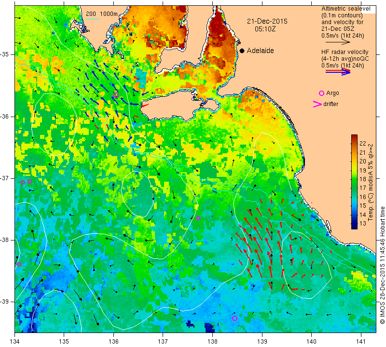Click the 136 longitude axis label

[x=113, y=341]
